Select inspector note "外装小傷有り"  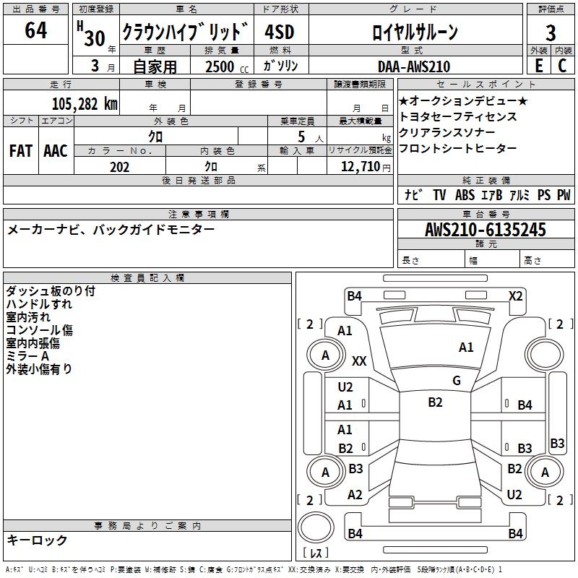(39, 368)
